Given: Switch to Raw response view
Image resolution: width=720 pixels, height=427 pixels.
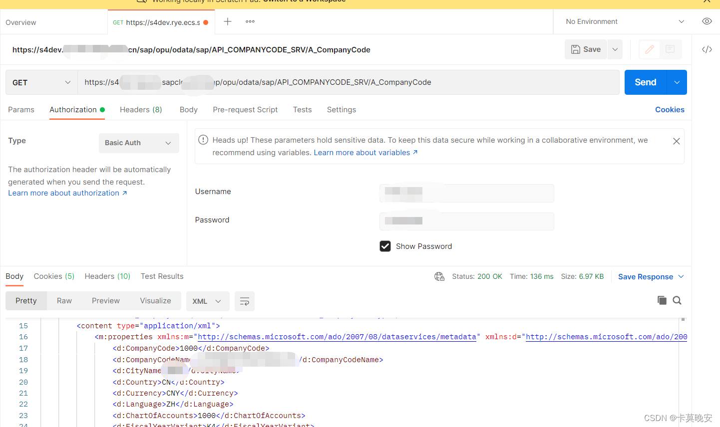Looking at the screenshot, I should (64, 301).
